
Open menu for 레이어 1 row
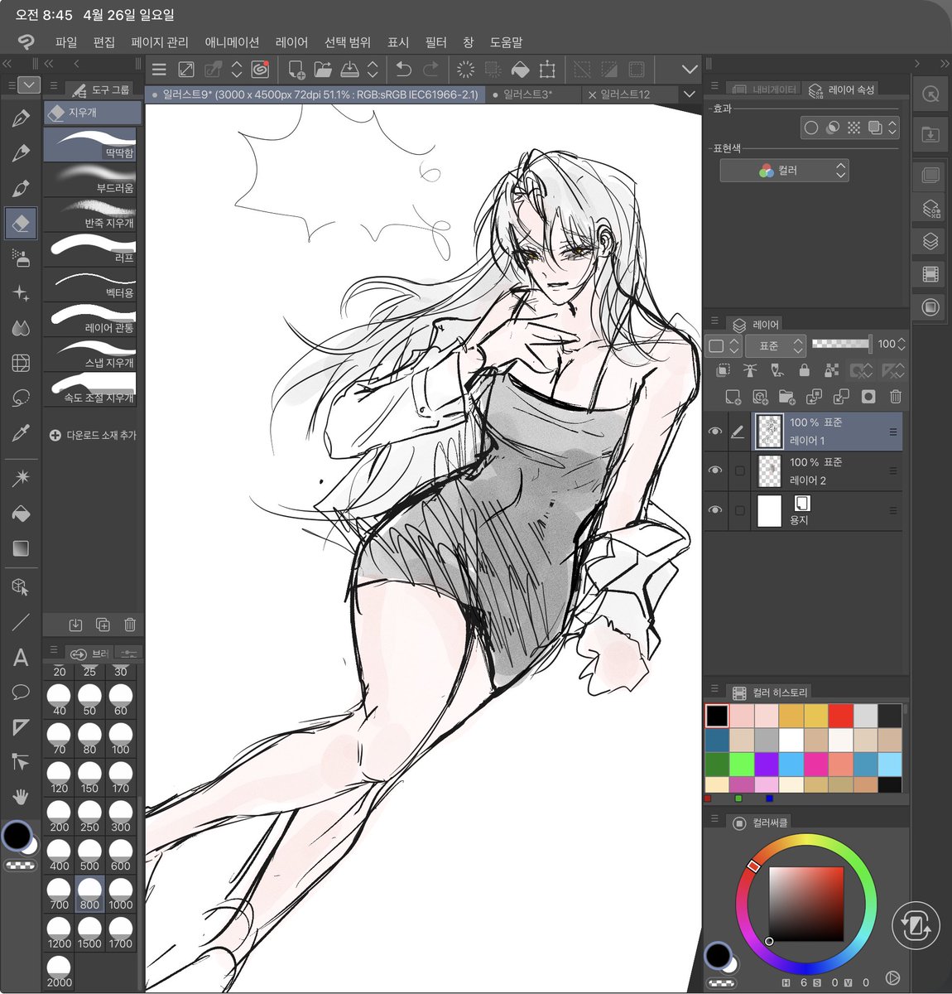(x=893, y=432)
